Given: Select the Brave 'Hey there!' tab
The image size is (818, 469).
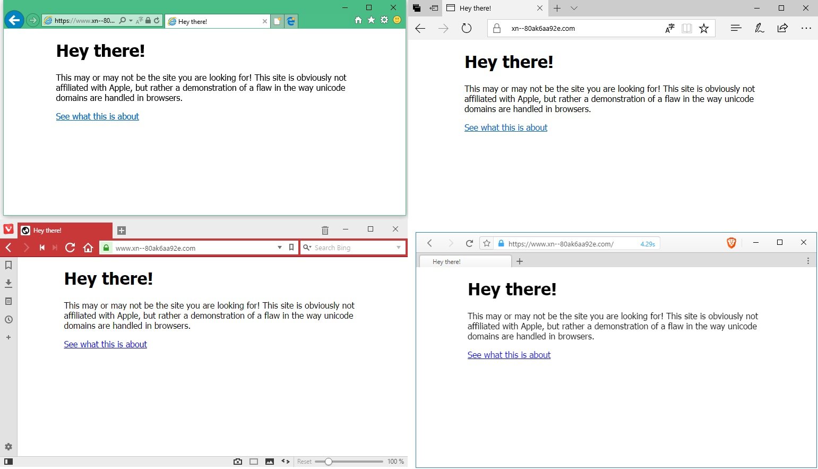Looking at the screenshot, I should coord(466,261).
